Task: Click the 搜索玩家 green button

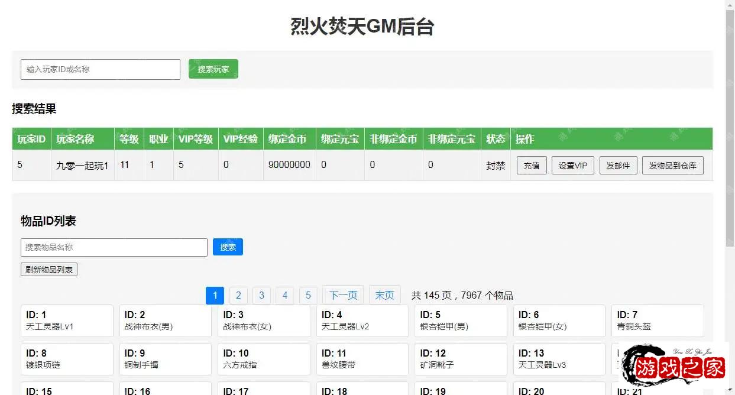Action: [x=213, y=69]
